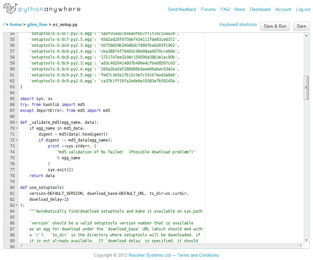Fold the 'if egg_name' block at line 70
This screenshot has height=260, width=313.
coord(16,128)
